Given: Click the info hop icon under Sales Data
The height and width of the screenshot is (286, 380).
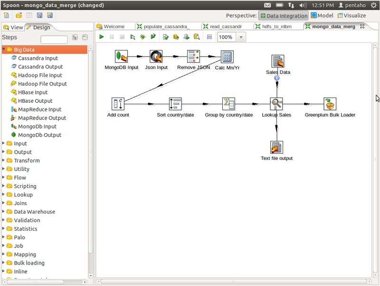Looking at the screenshot, I should pos(277,78).
